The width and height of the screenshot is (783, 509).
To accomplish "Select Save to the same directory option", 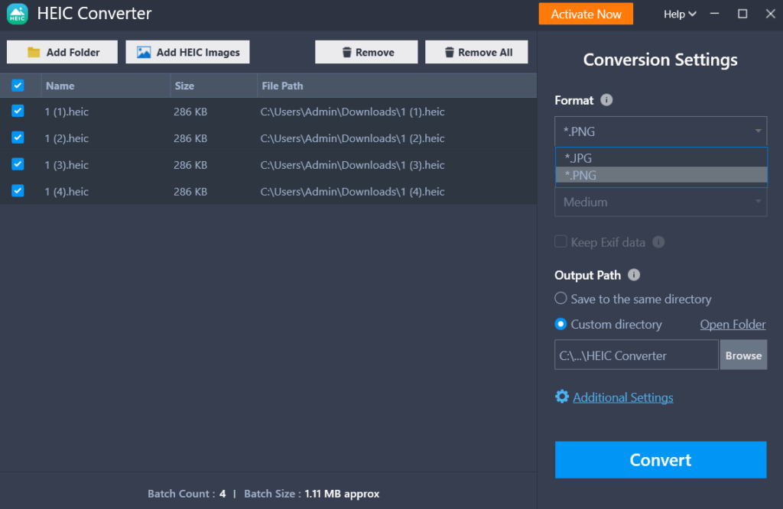I will (x=561, y=299).
